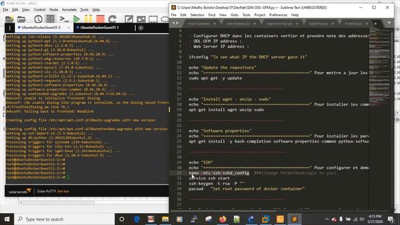Open Sublime Text Selection menu

tap(197, 15)
